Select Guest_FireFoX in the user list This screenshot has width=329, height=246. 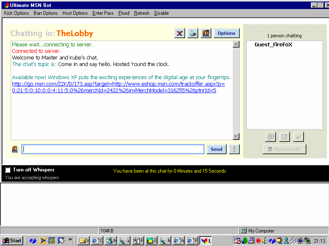point(273,45)
